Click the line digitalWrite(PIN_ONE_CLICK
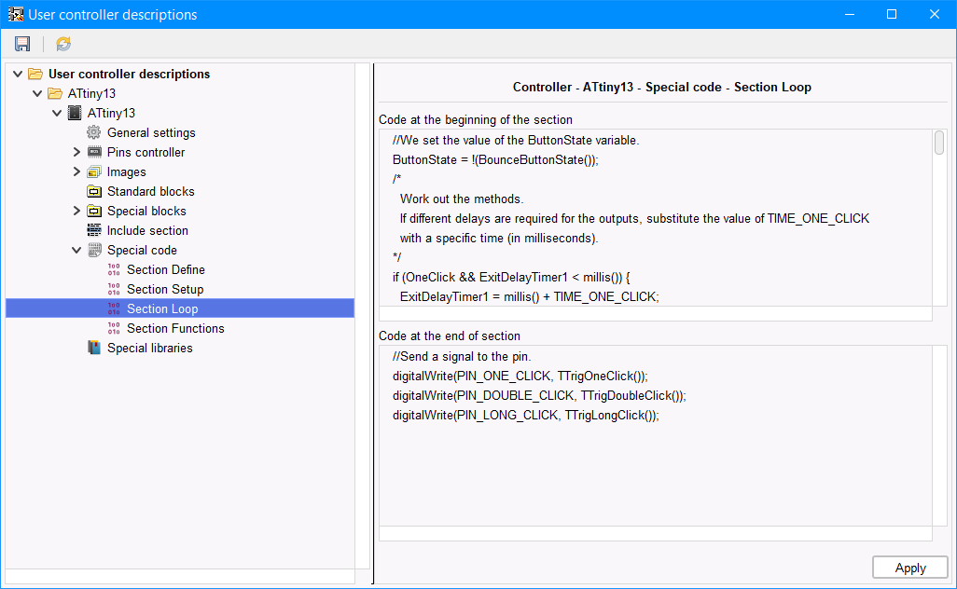This screenshot has width=957, height=589. tap(520, 377)
